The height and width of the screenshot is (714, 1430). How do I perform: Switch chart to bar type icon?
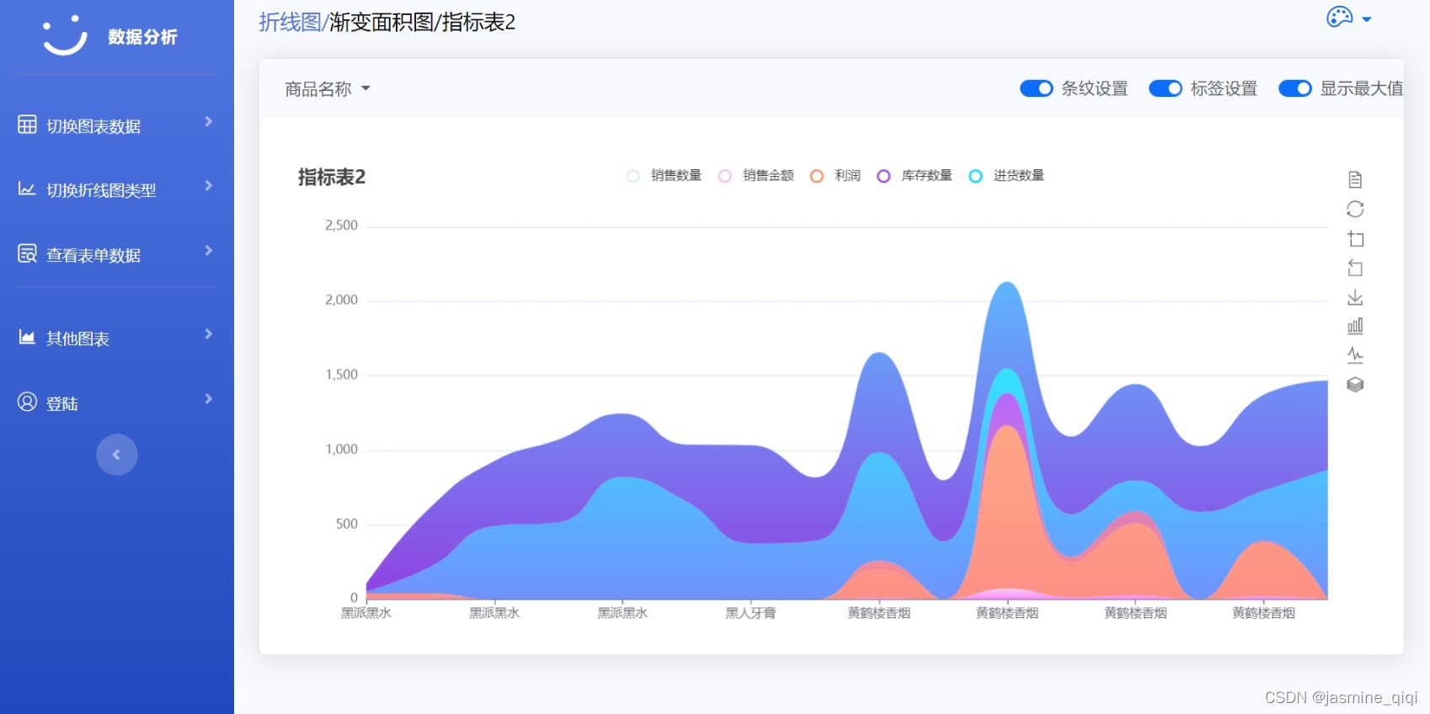[1355, 326]
